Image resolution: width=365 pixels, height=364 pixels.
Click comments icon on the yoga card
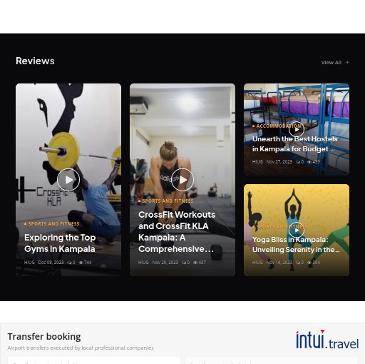tap(298, 263)
